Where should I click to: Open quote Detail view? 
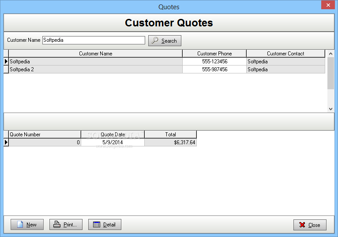pos(105,225)
